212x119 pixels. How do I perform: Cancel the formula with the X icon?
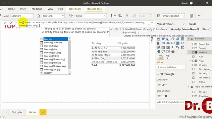tap(5, 23)
